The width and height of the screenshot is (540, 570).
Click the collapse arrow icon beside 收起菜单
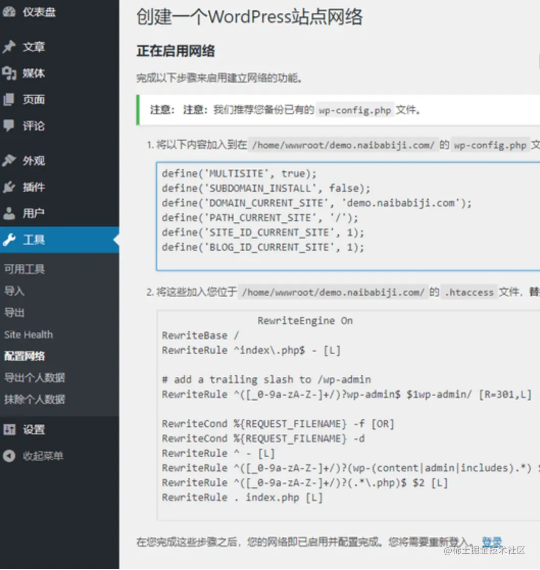9,455
